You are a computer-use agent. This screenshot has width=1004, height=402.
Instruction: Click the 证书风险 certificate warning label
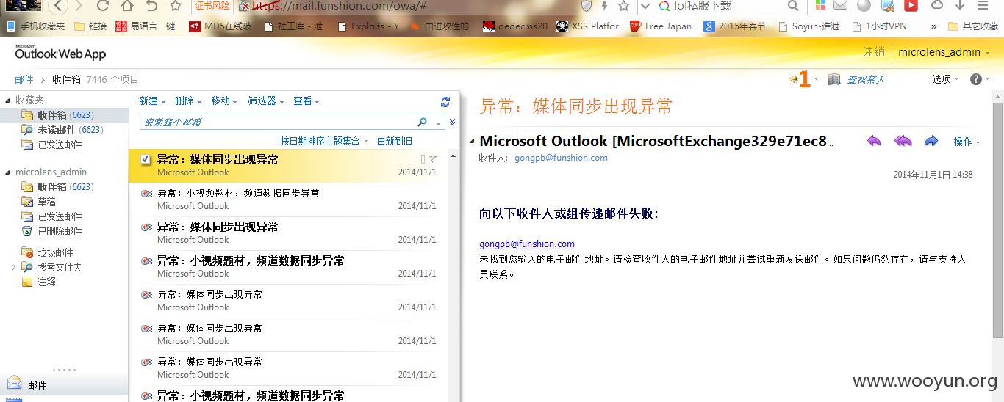click(212, 6)
